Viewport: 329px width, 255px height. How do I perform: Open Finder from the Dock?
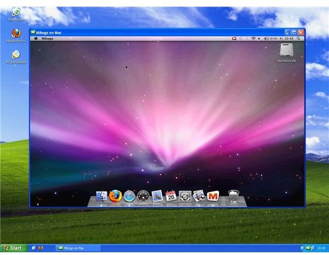(101, 196)
